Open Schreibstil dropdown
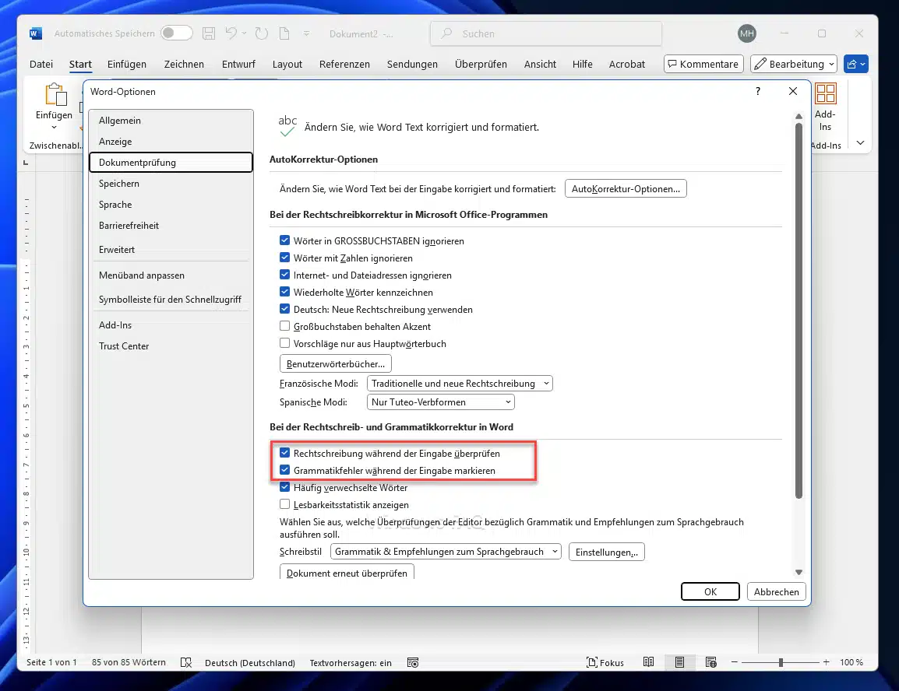 point(446,552)
